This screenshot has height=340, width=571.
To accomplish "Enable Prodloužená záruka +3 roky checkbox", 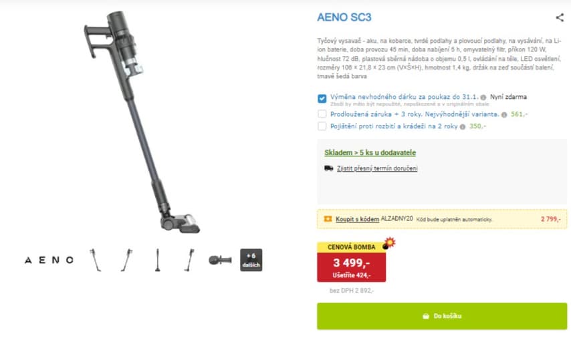I will [x=322, y=114].
